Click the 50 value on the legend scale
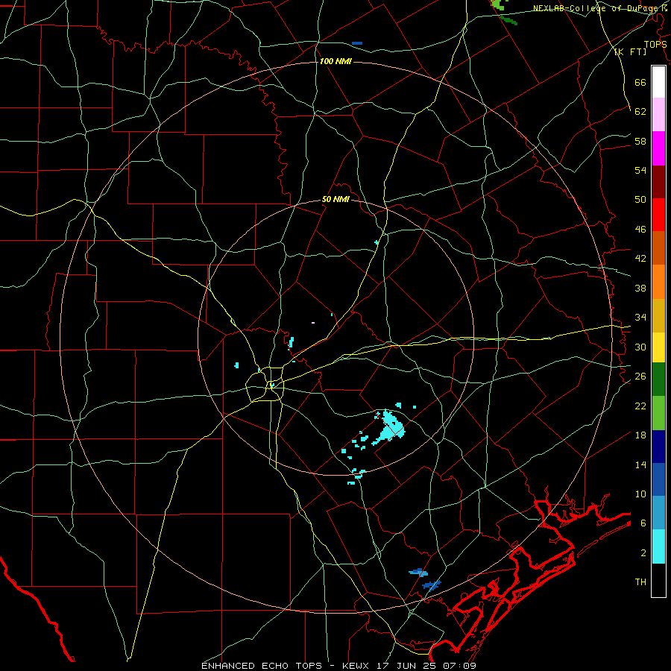The height and width of the screenshot is (671, 671). coord(640,200)
